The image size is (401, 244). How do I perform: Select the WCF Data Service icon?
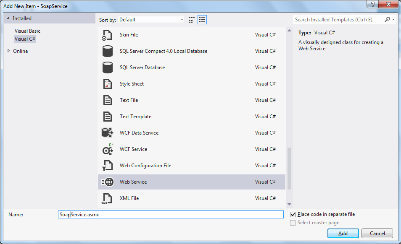108,133
